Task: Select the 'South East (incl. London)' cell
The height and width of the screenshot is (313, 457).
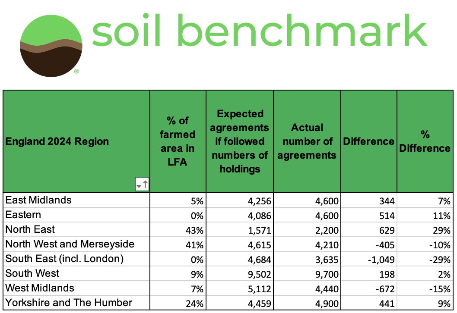Action: (76, 259)
